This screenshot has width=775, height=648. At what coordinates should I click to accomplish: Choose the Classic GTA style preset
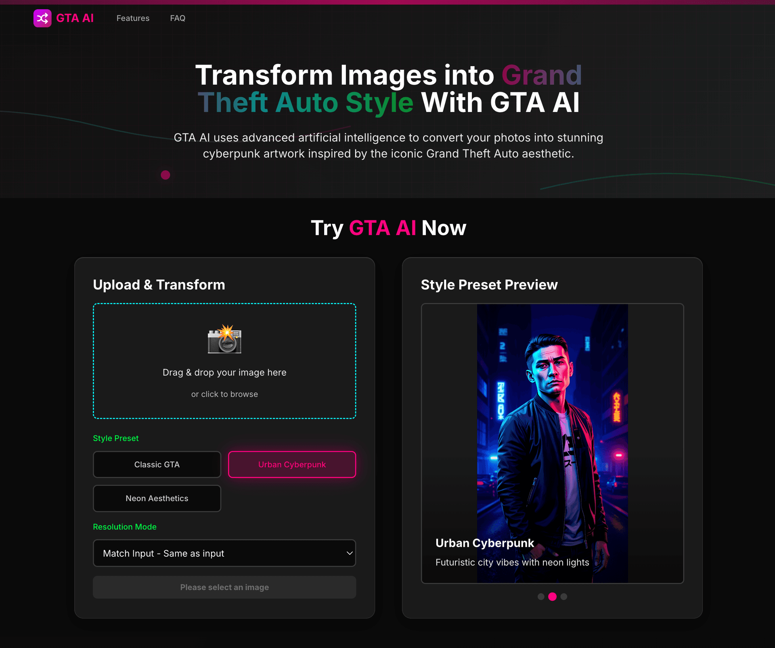click(x=157, y=464)
